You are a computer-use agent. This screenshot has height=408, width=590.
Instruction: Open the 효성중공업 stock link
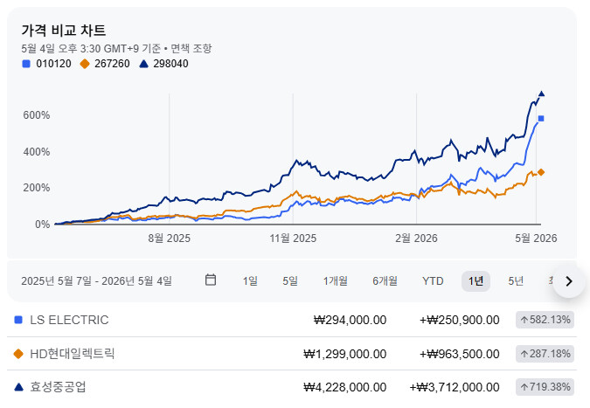click(58, 387)
